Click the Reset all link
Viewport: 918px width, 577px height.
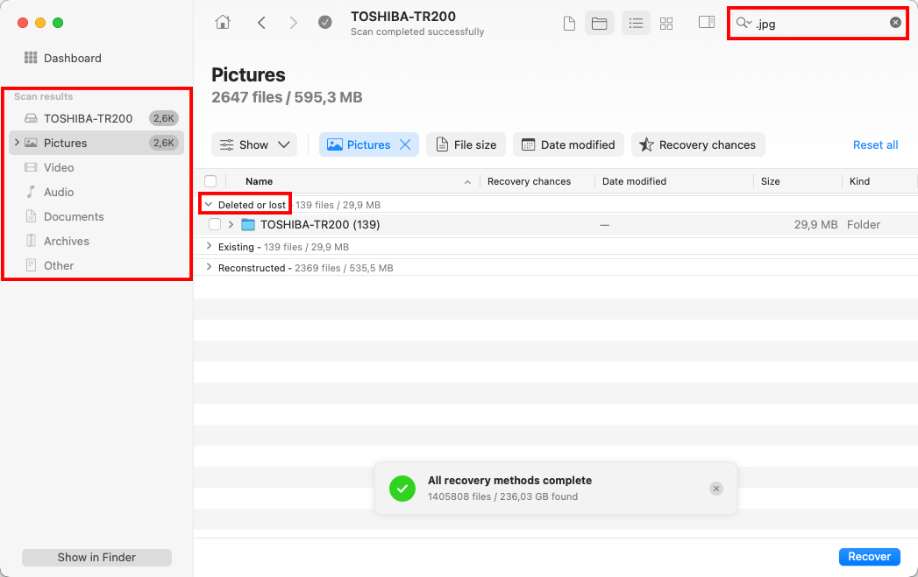875,145
